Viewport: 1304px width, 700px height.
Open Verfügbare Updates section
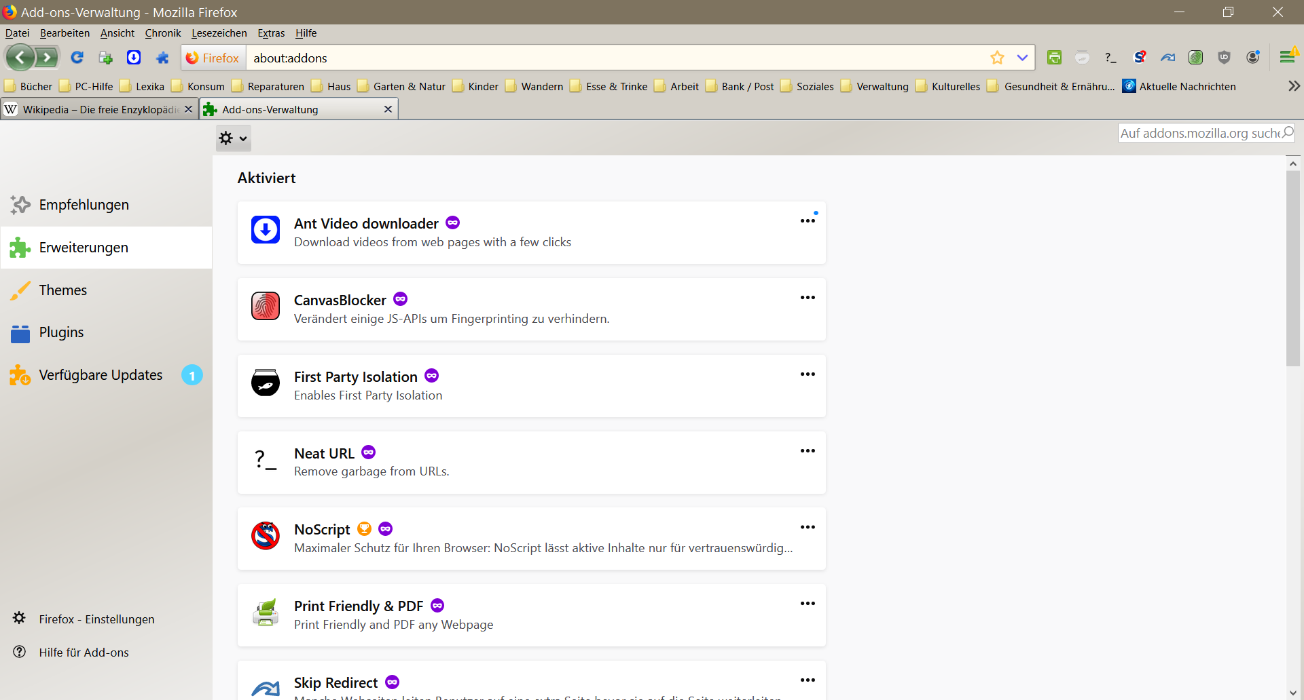coord(101,375)
